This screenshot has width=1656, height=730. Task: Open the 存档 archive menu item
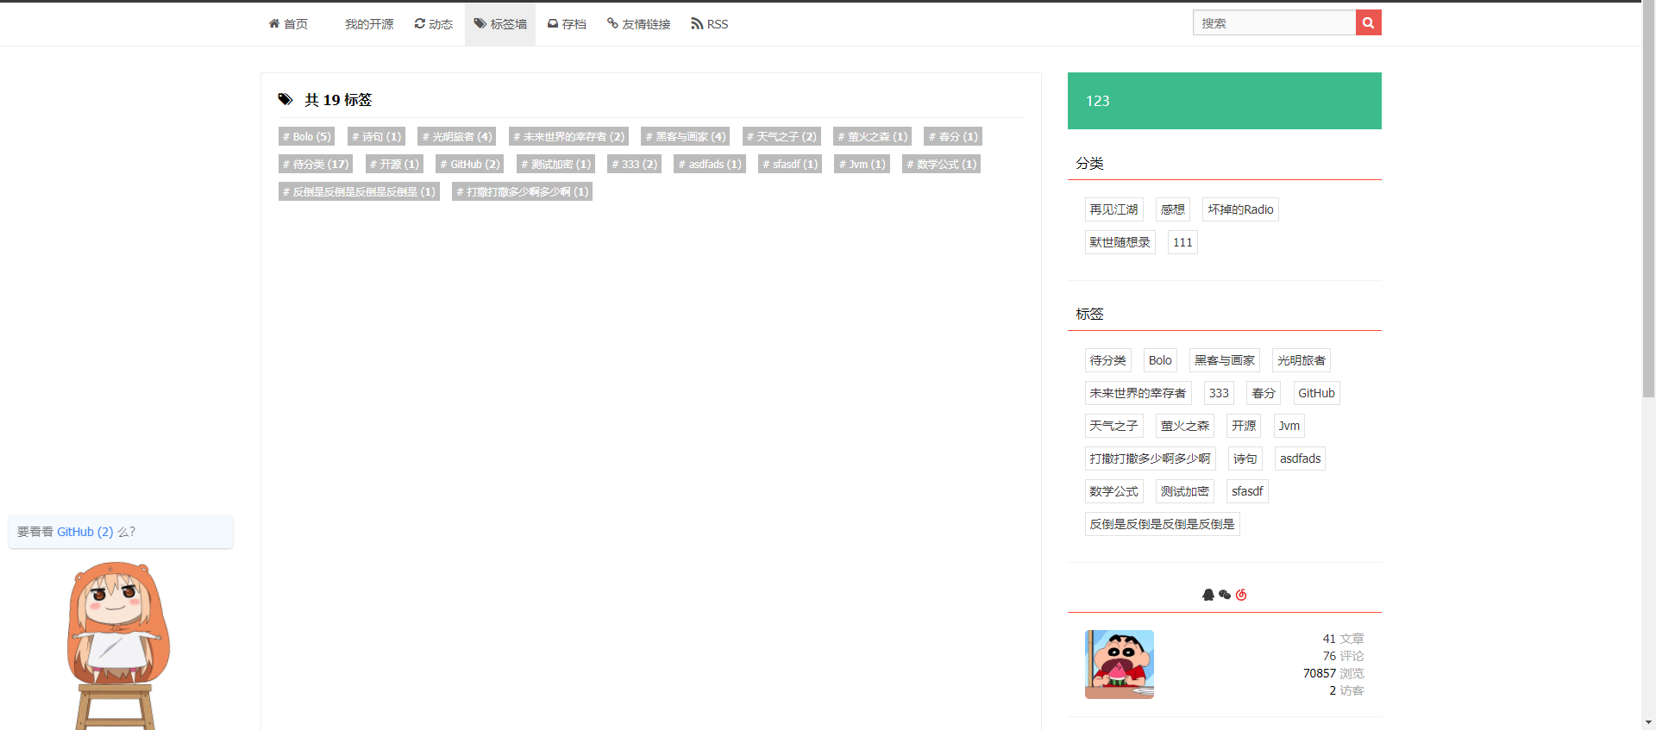tap(567, 24)
